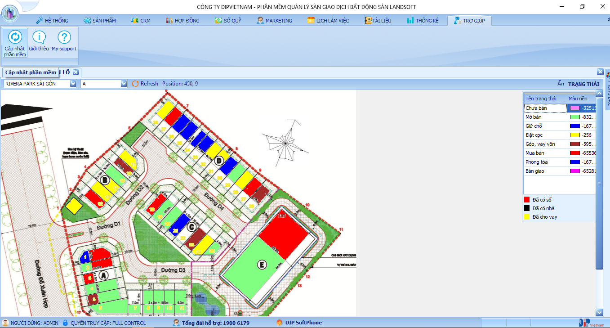The width and height of the screenshot is (610, 328).
Task: Click the user icon beside NGƯỜI DÙNG: ADMIN
Action: [x=5, y=323]
